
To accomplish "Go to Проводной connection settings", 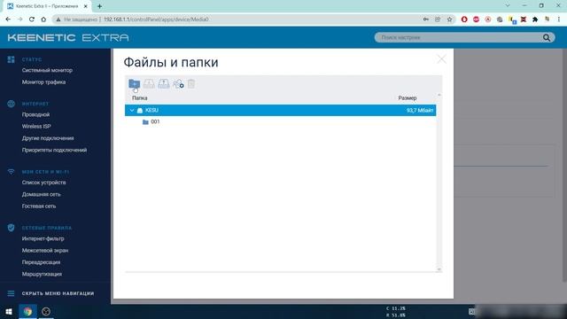I will click(35, 114).
